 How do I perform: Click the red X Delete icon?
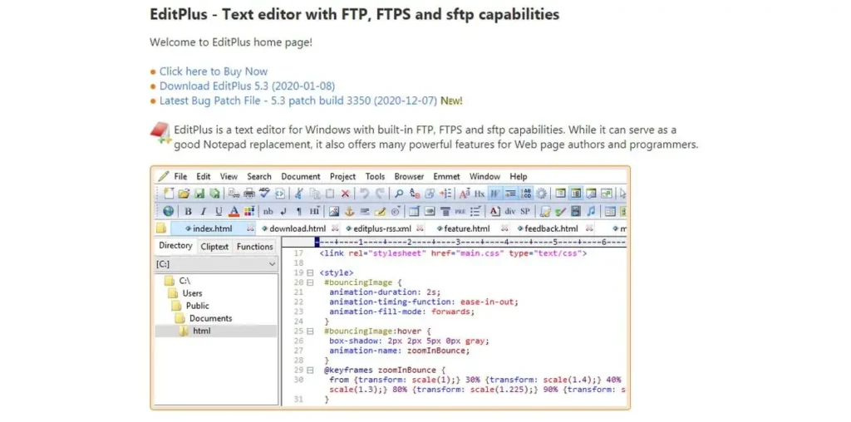345,194
